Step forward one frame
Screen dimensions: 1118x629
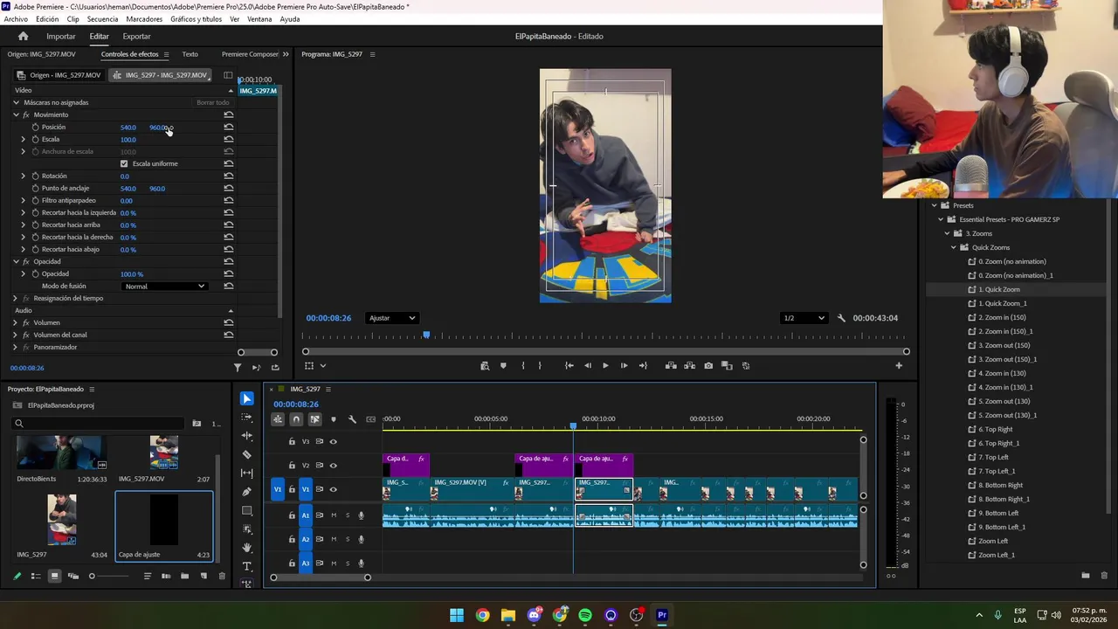[624, 366]
